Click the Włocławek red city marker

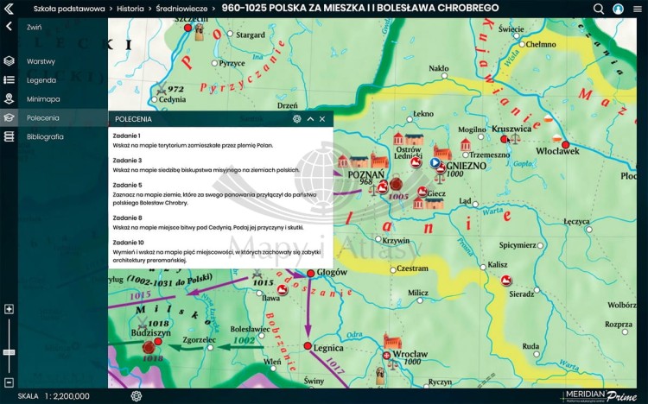tap(565, 144)
